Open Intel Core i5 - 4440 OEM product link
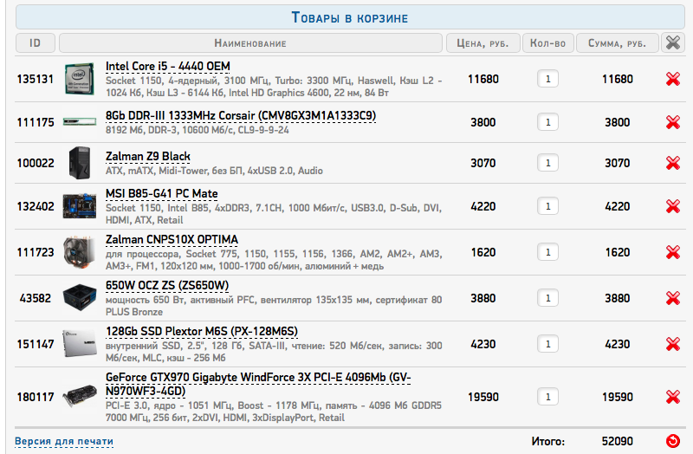The image size is (693, 454). click(x=168, y=67)
